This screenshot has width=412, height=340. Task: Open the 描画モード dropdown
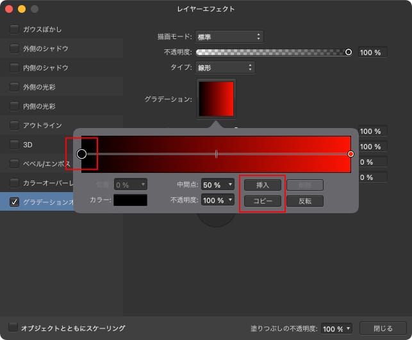[x=229, y=37]
